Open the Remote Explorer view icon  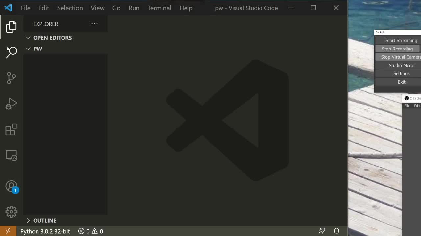pos(11,155)
